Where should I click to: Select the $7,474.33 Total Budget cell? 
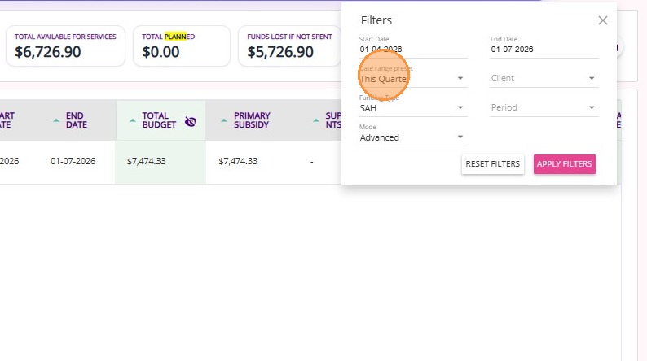point(147,162)
